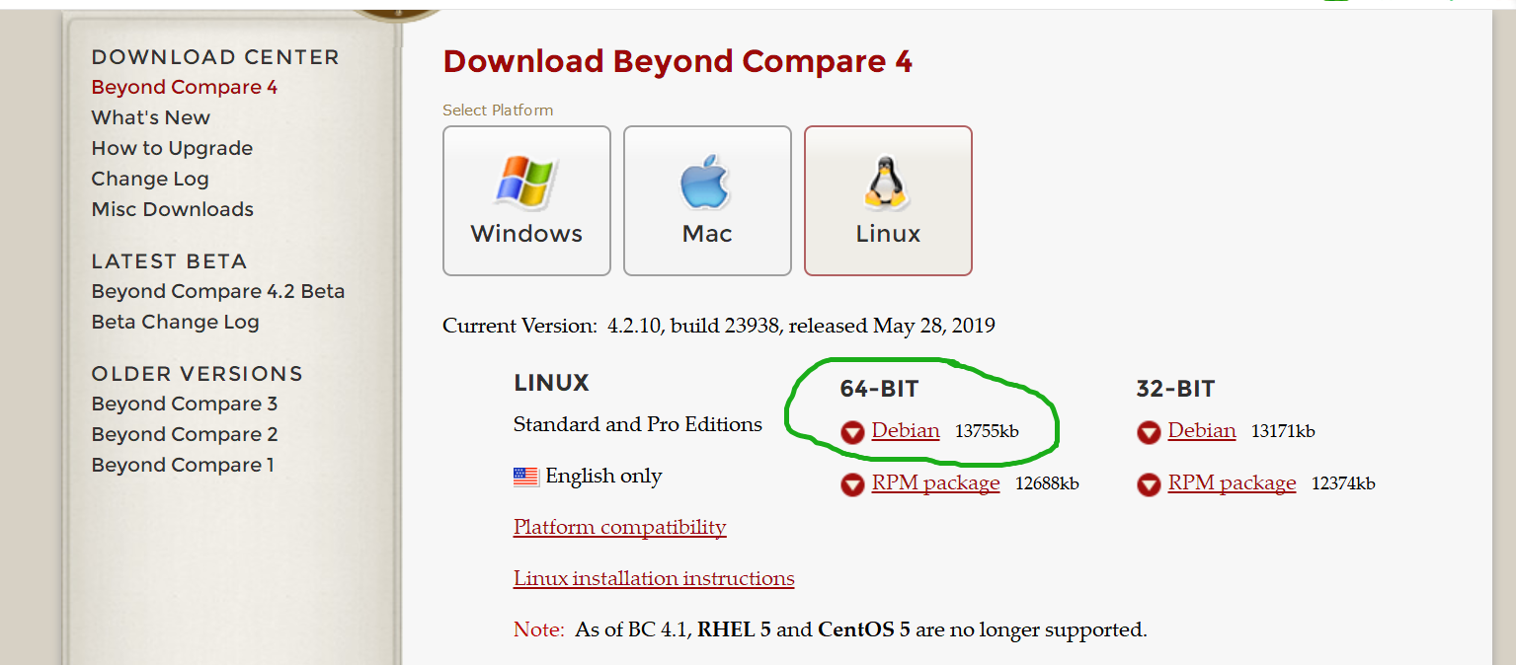Click the download arrow beside 64-bit RPM package
1516x665 pixels.
pos(851,484)
